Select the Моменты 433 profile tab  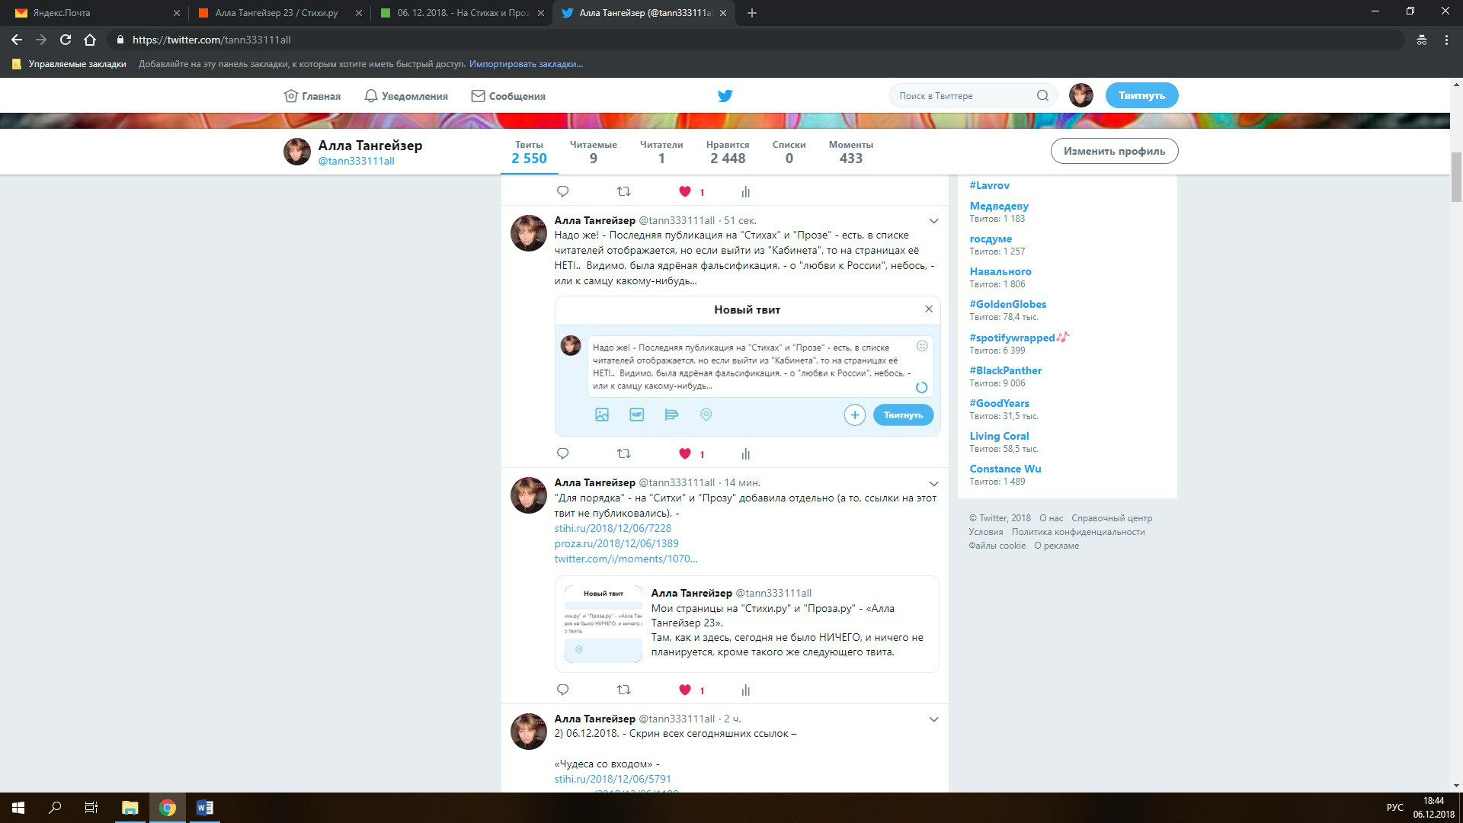point(851,152)
